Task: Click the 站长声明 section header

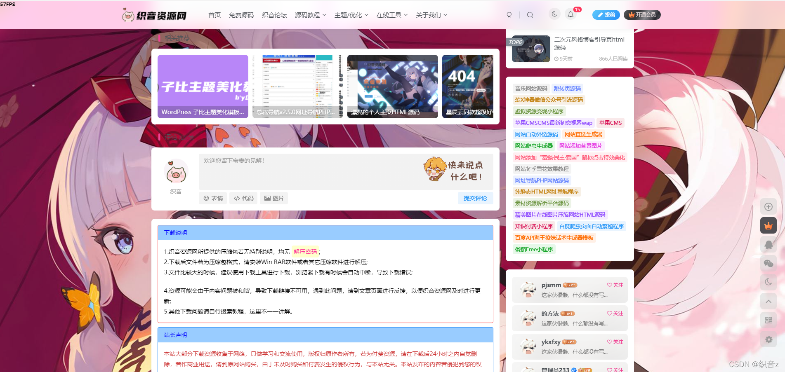Action: (x=325, y=335)
